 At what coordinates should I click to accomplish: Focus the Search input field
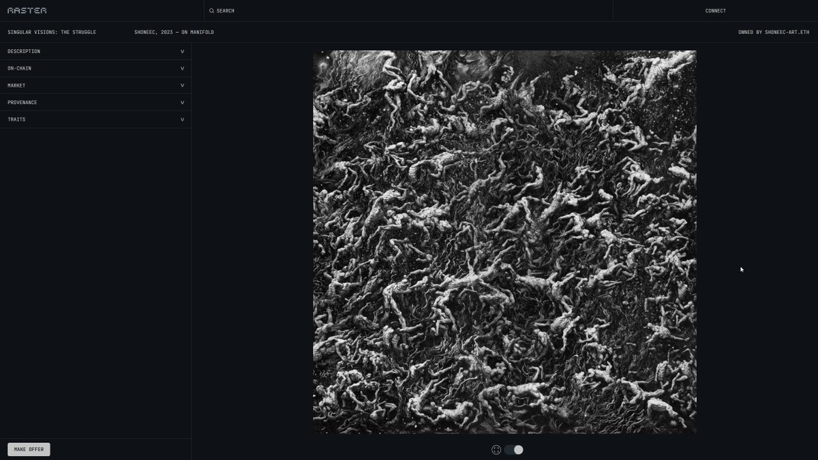[x=408, y=11]
